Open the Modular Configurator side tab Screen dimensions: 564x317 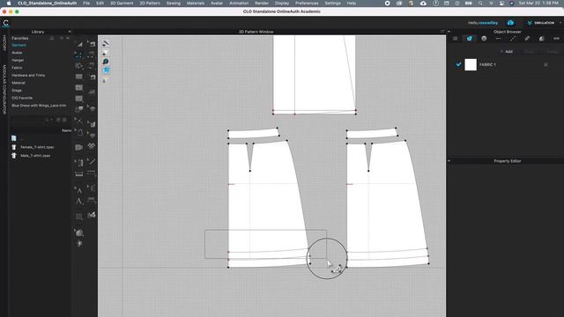point(4,90)
